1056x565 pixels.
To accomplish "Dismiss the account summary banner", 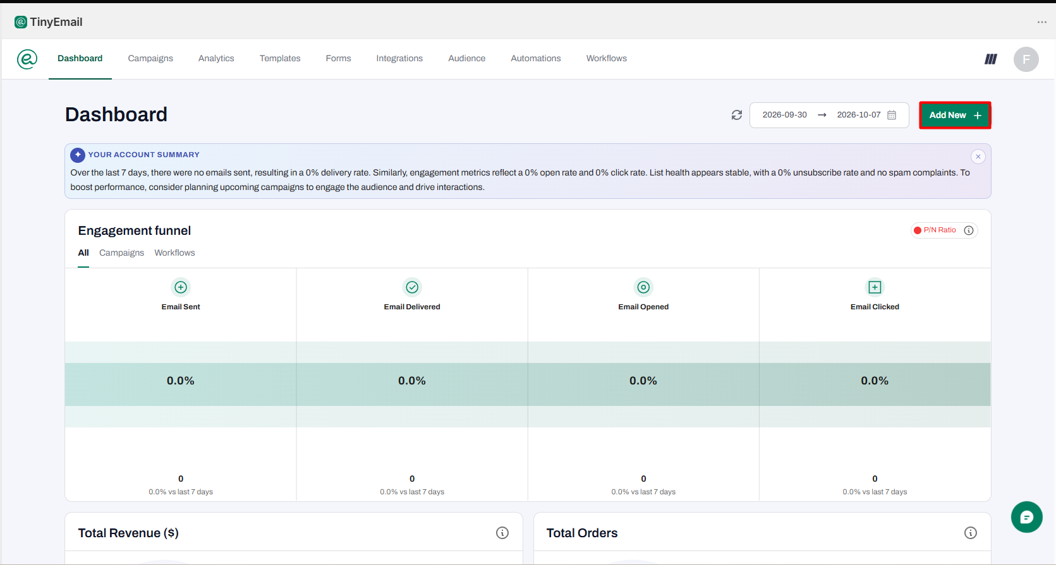I will (x=978, y=157).
